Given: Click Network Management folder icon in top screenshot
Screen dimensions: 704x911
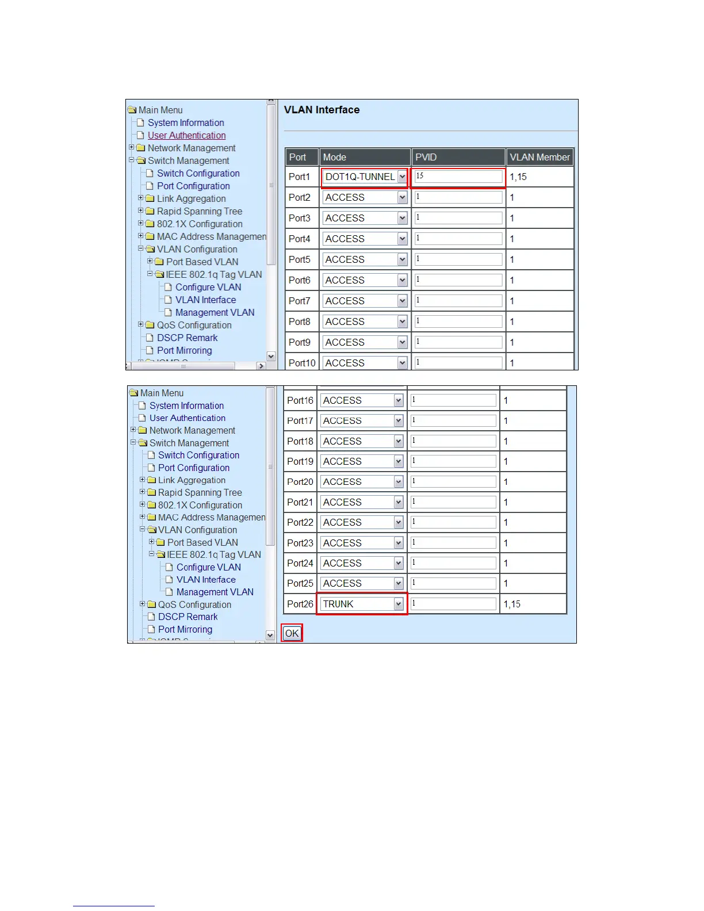Looking at the screenshot, I should click(x=141, y=148).
